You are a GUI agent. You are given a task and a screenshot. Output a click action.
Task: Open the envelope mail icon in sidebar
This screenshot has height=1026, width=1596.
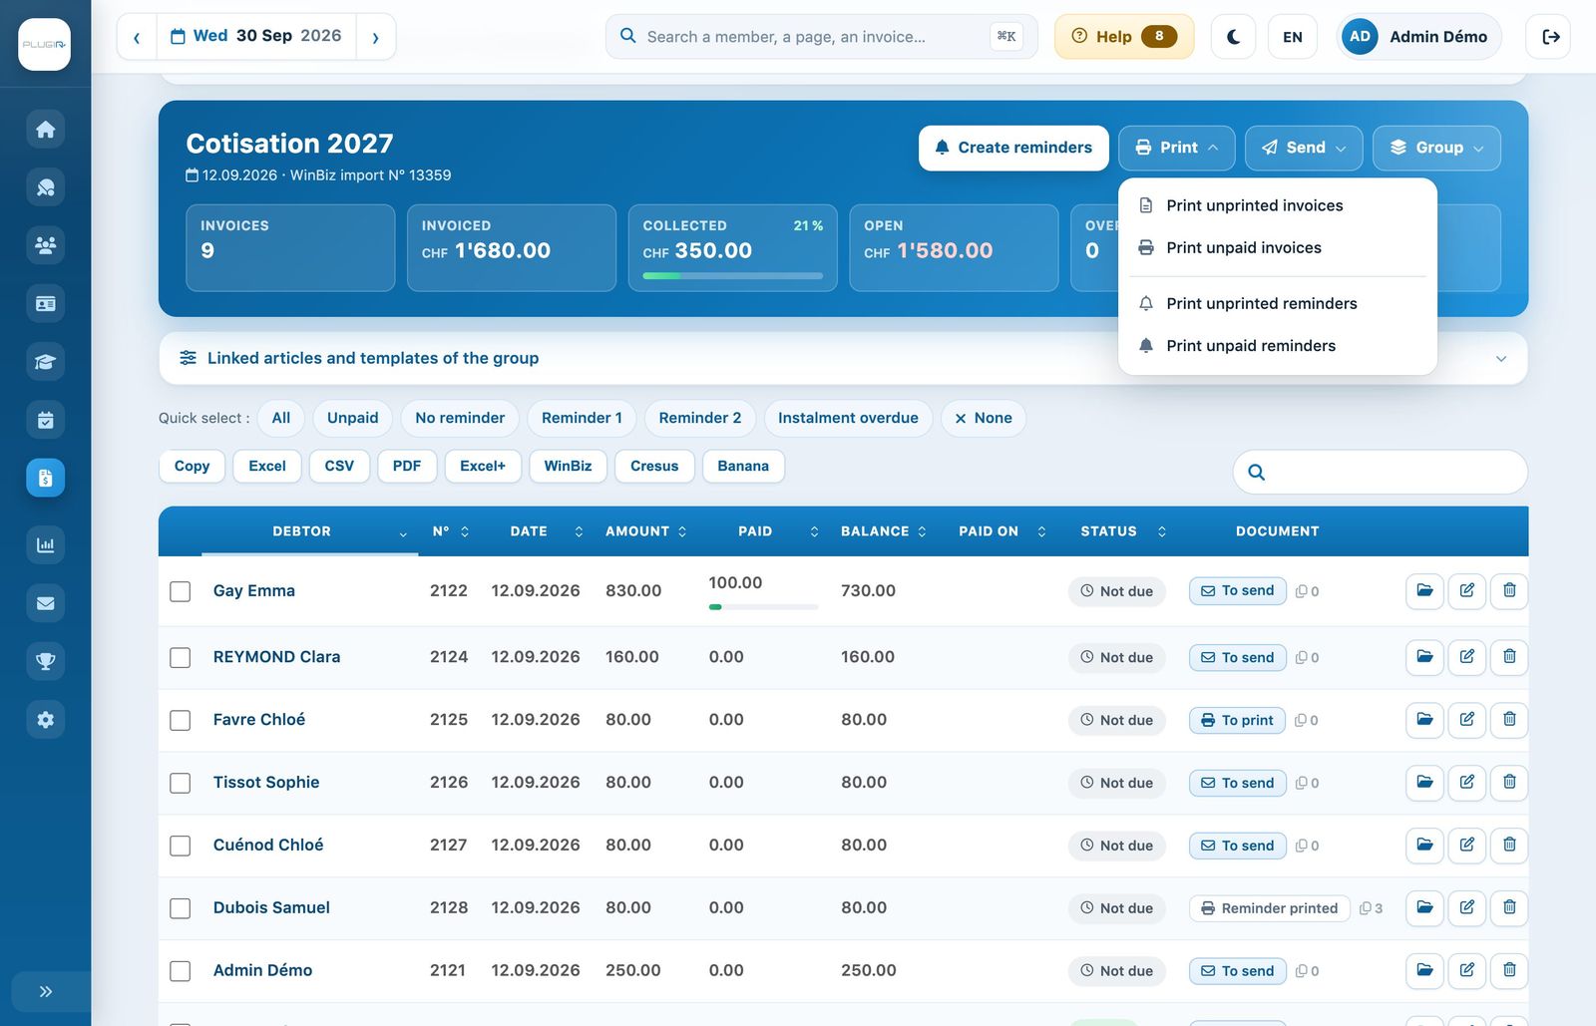coord(45,603)
